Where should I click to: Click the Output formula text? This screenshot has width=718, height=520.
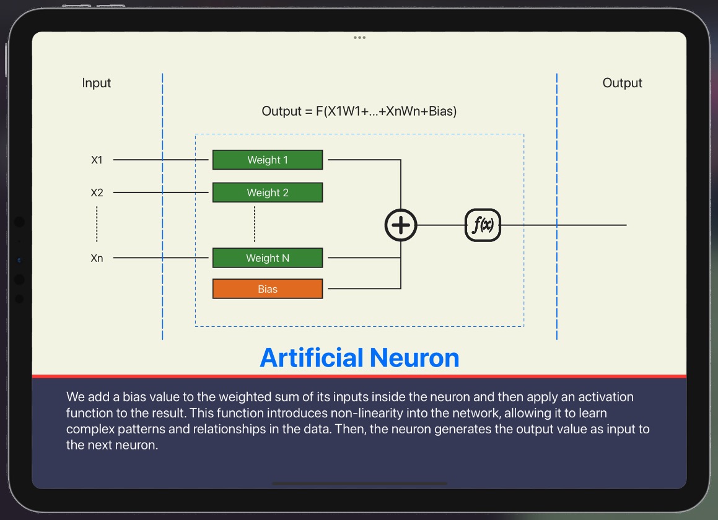(x=359, y=112)
